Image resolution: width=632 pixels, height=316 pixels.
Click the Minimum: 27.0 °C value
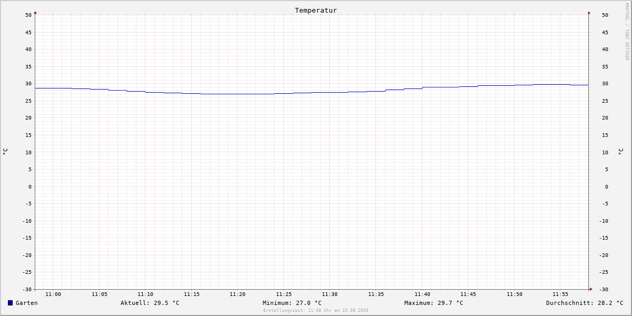point(292,303)
